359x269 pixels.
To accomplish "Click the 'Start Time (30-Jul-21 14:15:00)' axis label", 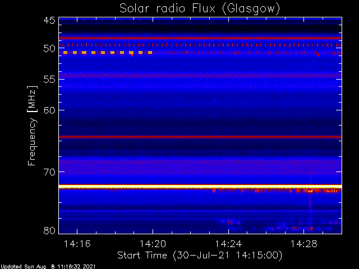I will tap(200, 256).
